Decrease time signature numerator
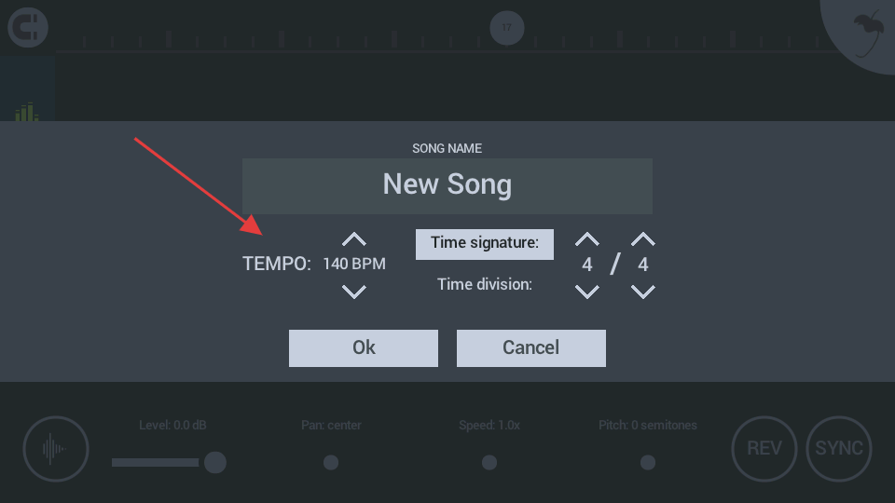The image size is (895, 503). [x=586, y=292]
